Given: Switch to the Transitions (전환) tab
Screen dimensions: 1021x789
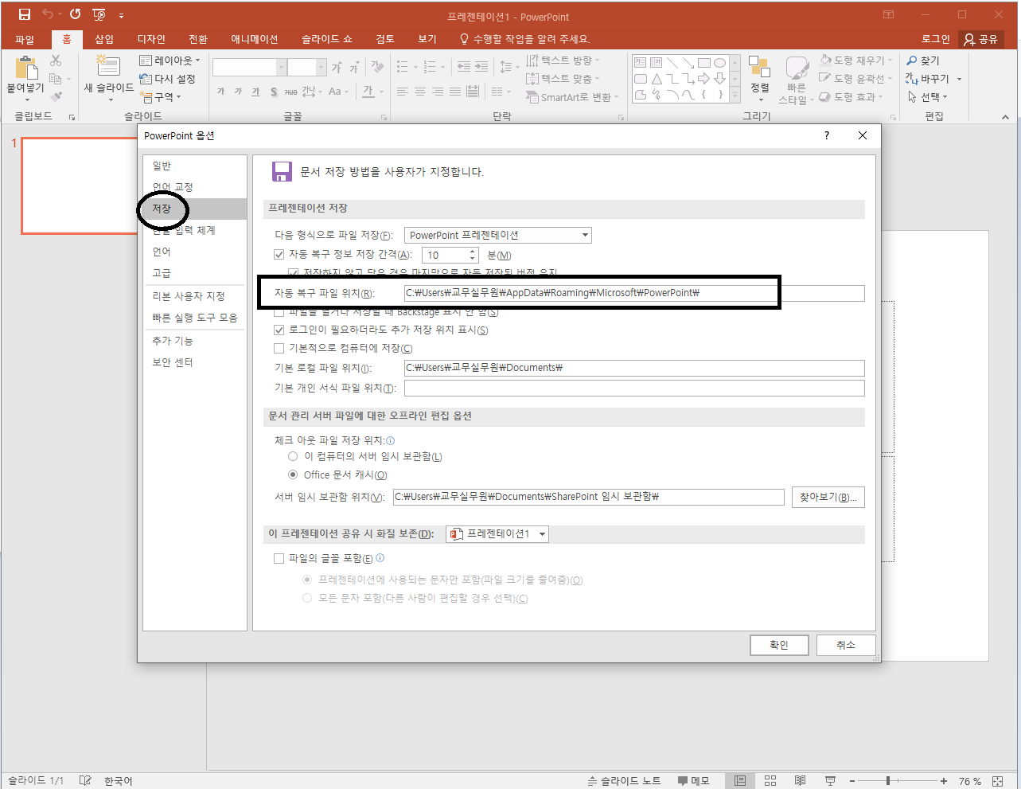Looking at the screenshot, I should [198, 39].
